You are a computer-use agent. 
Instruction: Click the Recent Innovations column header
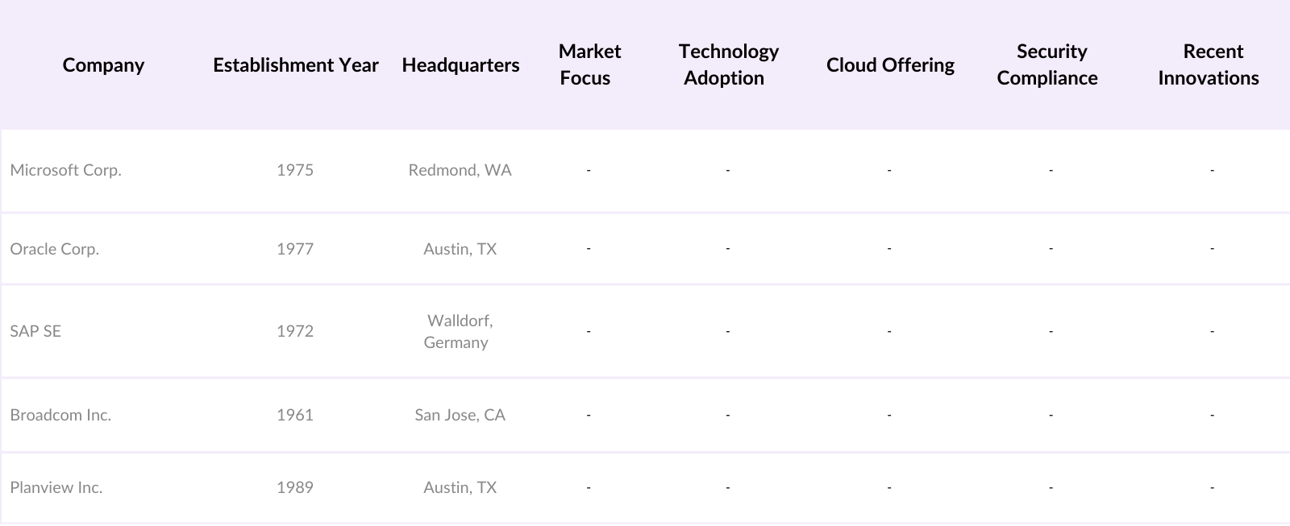click(1209, 65)
